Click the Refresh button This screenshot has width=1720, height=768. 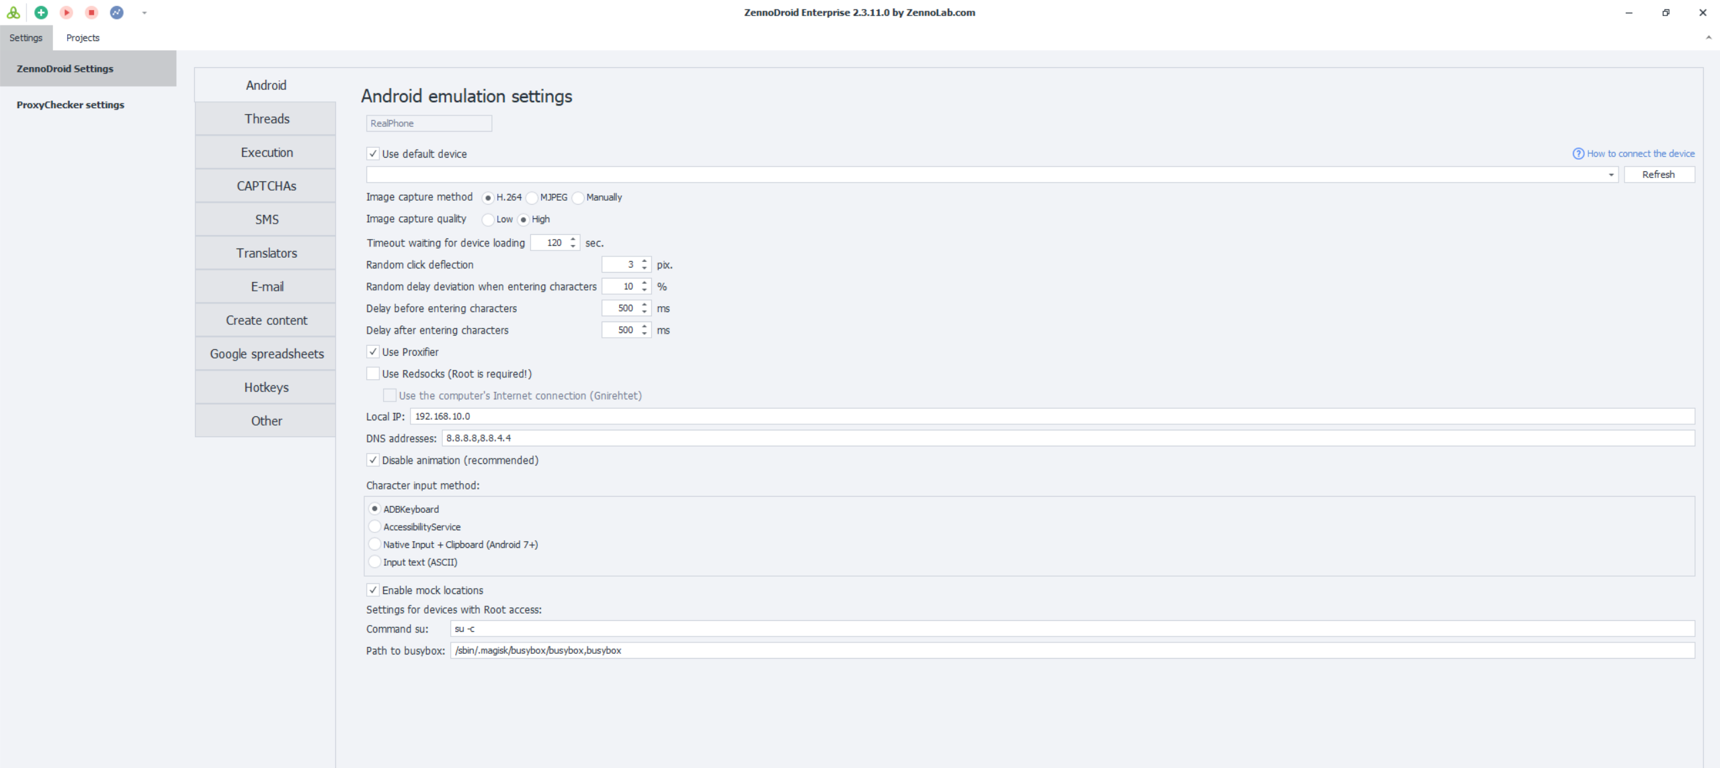(x=1658, y=175)
